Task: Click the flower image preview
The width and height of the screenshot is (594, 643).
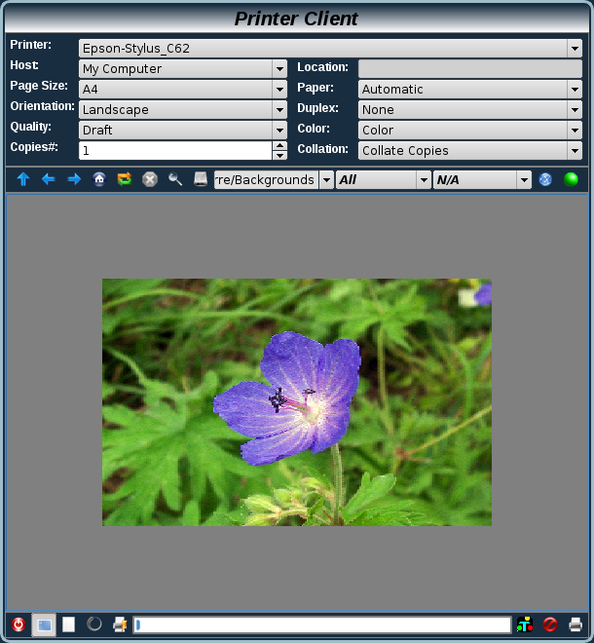Action: pos(297,402)
